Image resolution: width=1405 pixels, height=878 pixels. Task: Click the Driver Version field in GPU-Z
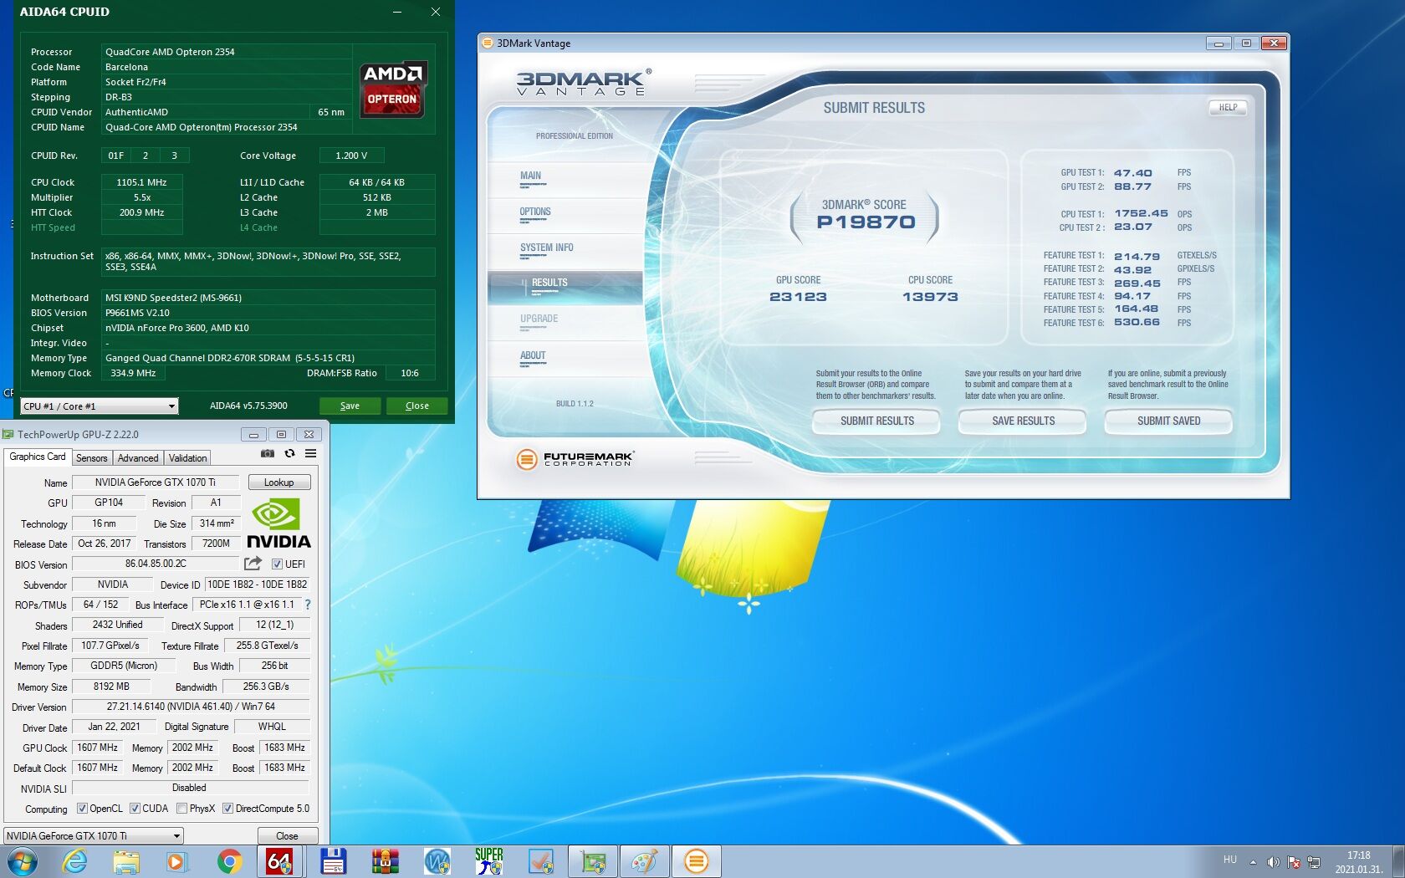[191, 707]
